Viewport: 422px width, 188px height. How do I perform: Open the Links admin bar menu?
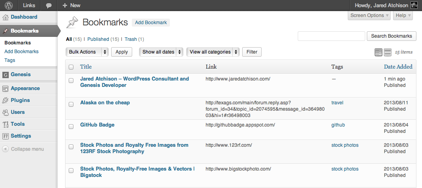[29, 6]
